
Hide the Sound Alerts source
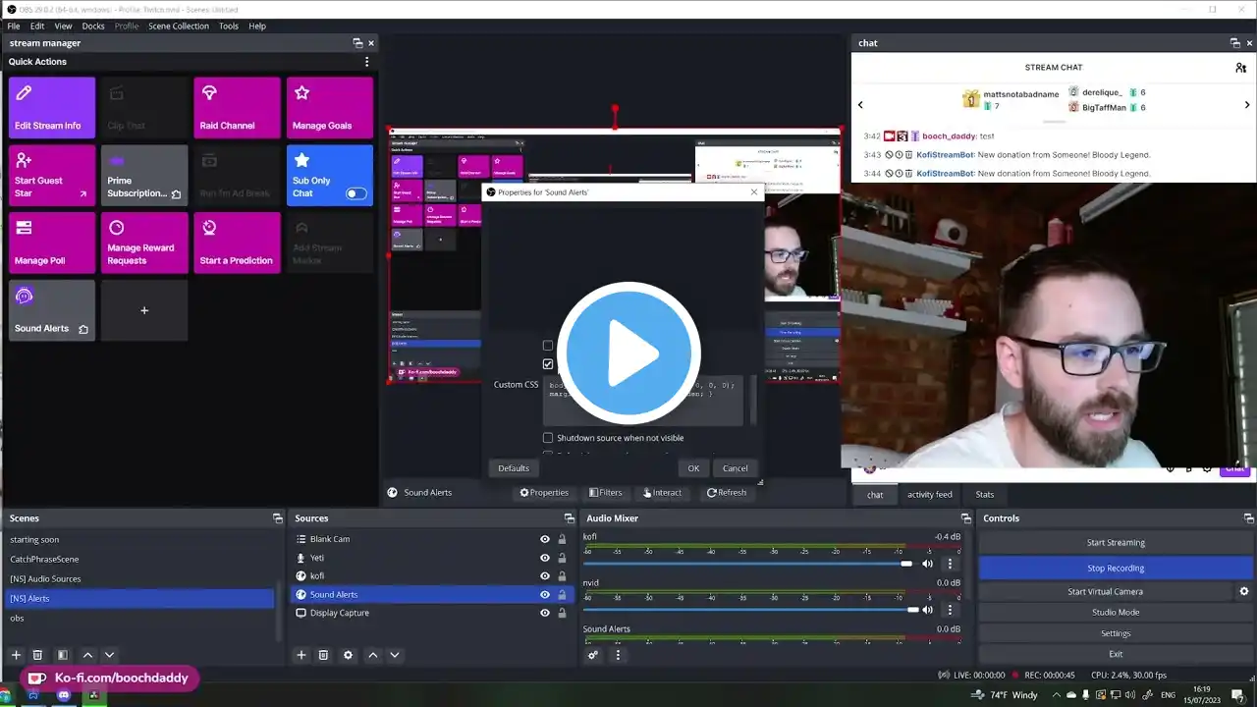point(545,594)
